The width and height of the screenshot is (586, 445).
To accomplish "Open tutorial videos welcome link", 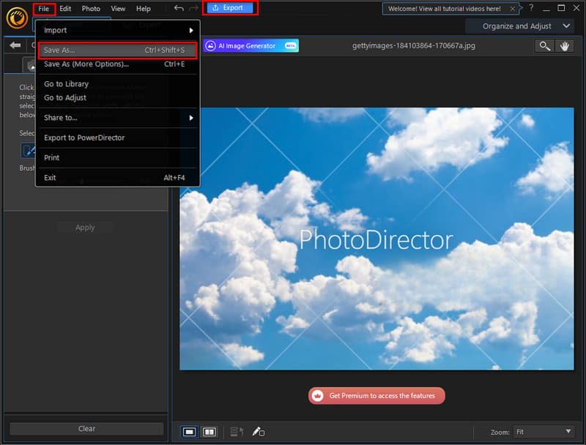I will click(444, 9).
